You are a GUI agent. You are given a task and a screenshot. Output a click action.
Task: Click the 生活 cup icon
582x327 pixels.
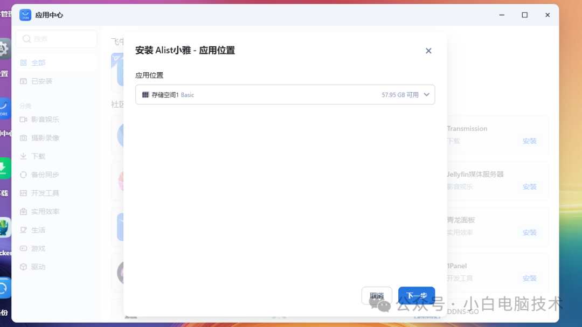coord(23,230)
